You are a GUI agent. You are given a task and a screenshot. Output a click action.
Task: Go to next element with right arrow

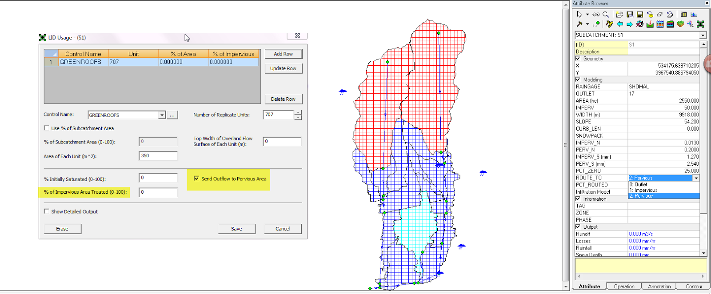tap(630, 24)
